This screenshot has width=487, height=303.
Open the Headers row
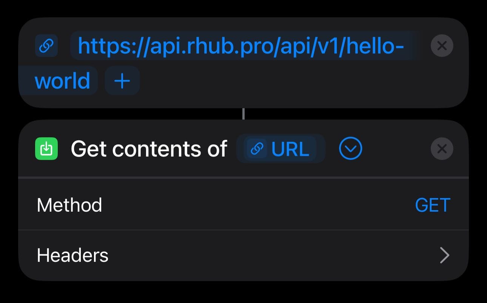(x=243, y=255)
